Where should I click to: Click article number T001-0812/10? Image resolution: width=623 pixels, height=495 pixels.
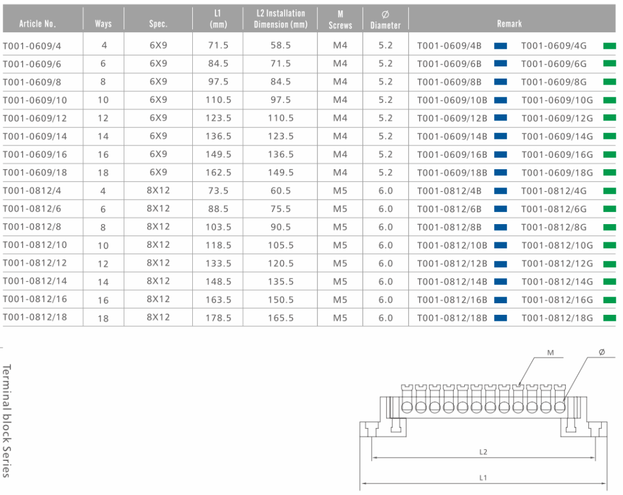click(x=35, y=245)
